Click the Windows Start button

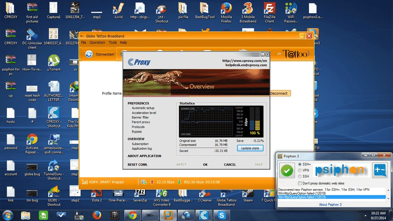(8, 215)
